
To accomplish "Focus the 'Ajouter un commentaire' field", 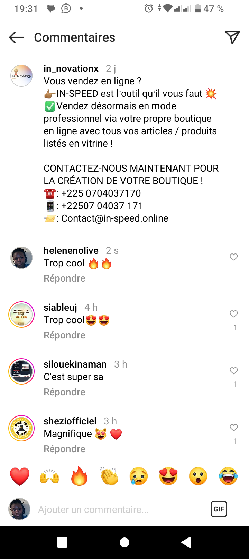I will tap(118, 509).
